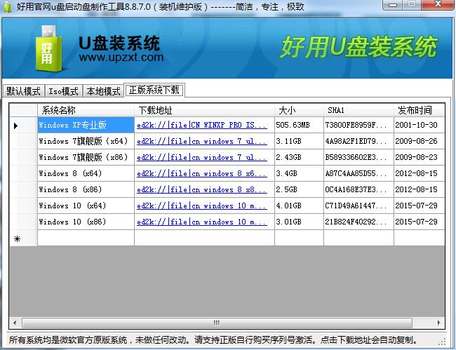
Task: Click the horizontal scrollbar thumb
Action: click(217, 323)
